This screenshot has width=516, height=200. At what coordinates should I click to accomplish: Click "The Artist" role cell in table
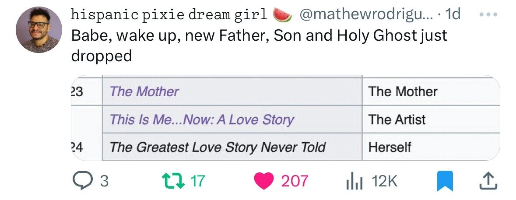pyautogui.click(x=397, y=119)
